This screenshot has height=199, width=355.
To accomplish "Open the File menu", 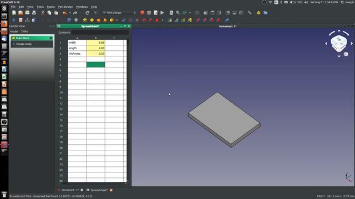I will click(13, 7).
